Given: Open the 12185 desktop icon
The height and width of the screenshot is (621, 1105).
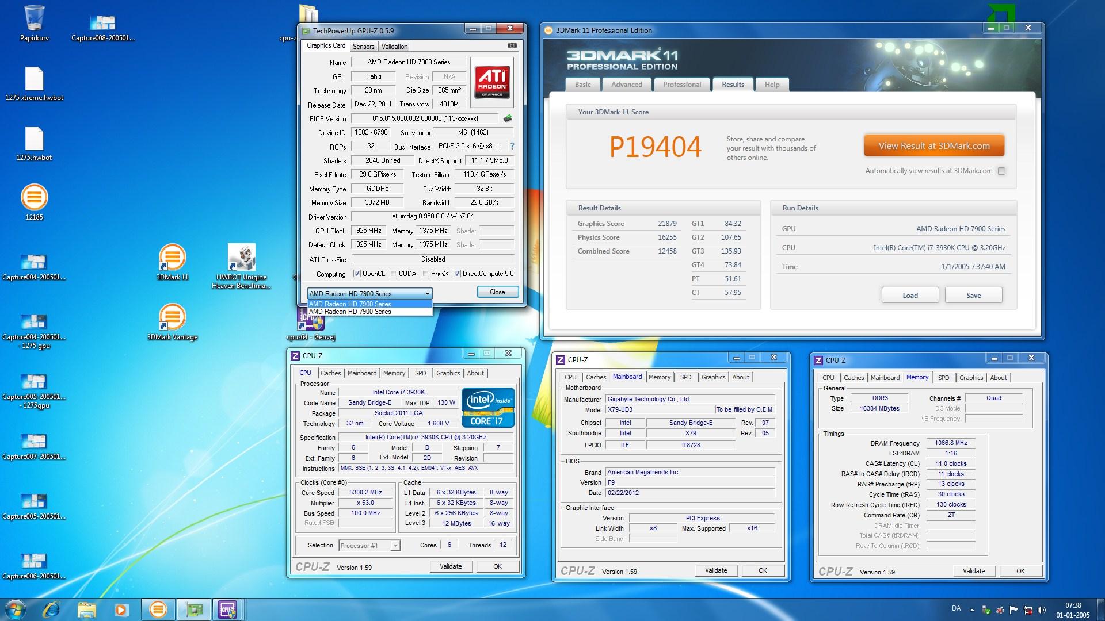Looking at the screenshot, I should pyautogui.click(x=34, y=202).
